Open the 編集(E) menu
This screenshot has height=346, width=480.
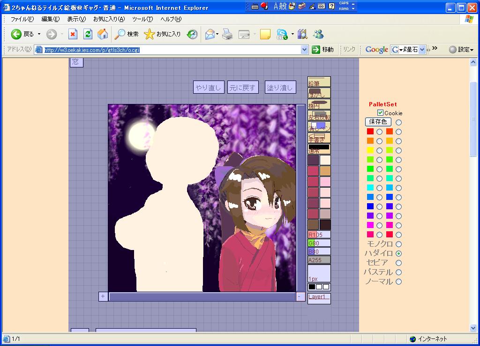[51, 19]
